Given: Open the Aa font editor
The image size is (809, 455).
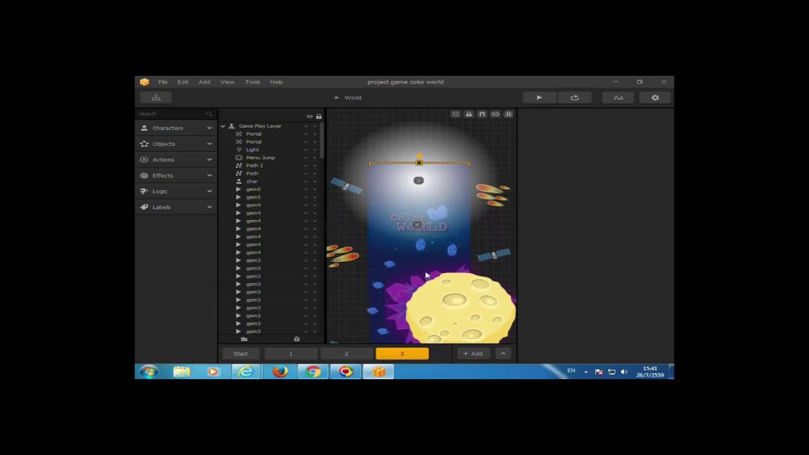Looking at the screenshot, I should tap(618, 97).
